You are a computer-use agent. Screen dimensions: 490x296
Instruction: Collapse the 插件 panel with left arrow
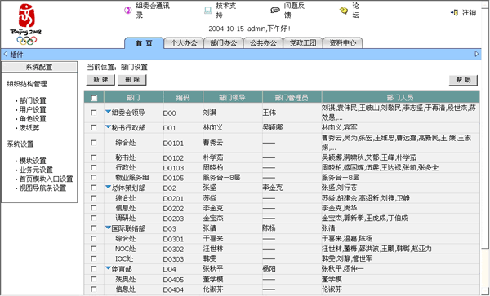pyautogui.click(x=6, y=55)
